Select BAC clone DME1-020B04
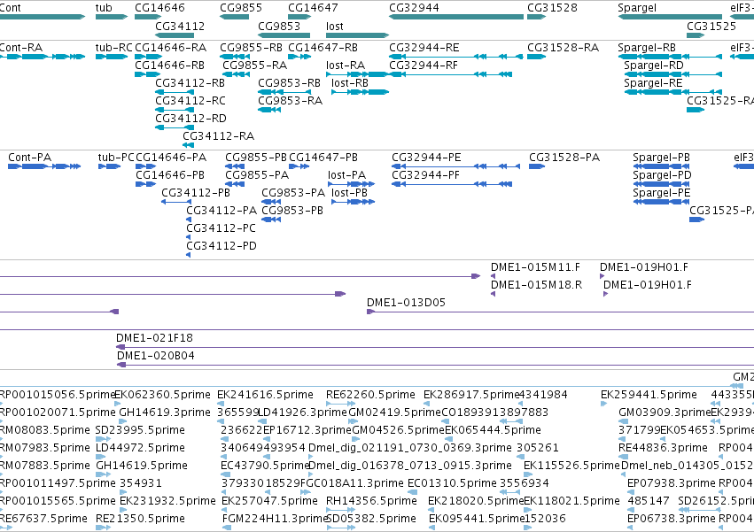Image resolution: width=754 pixels, height=532 pixels. click(x=435, y=365)
